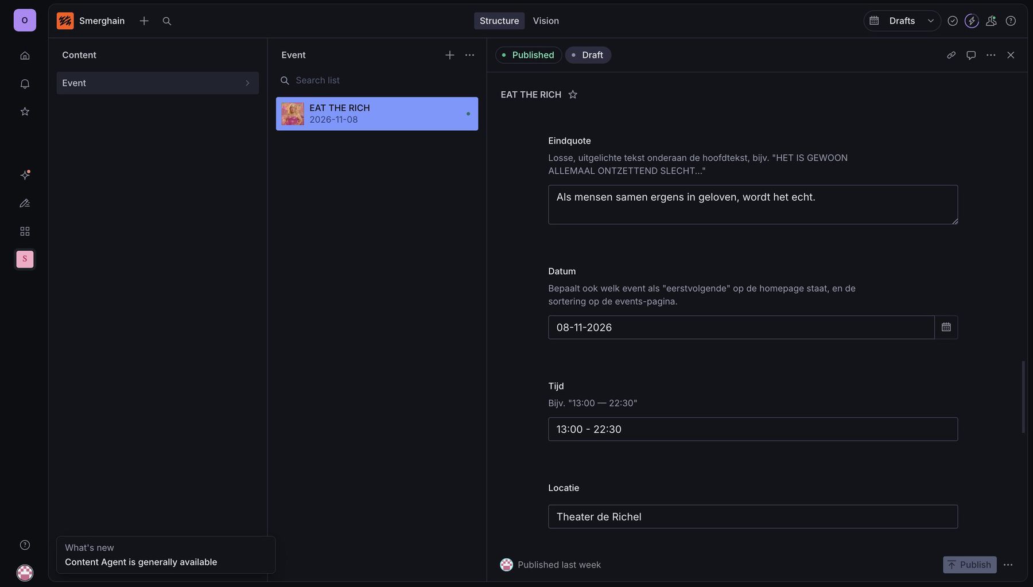Click the document pane scrollbar
Viewport: 1033px width, 587px height.
tap(1023, 397)
